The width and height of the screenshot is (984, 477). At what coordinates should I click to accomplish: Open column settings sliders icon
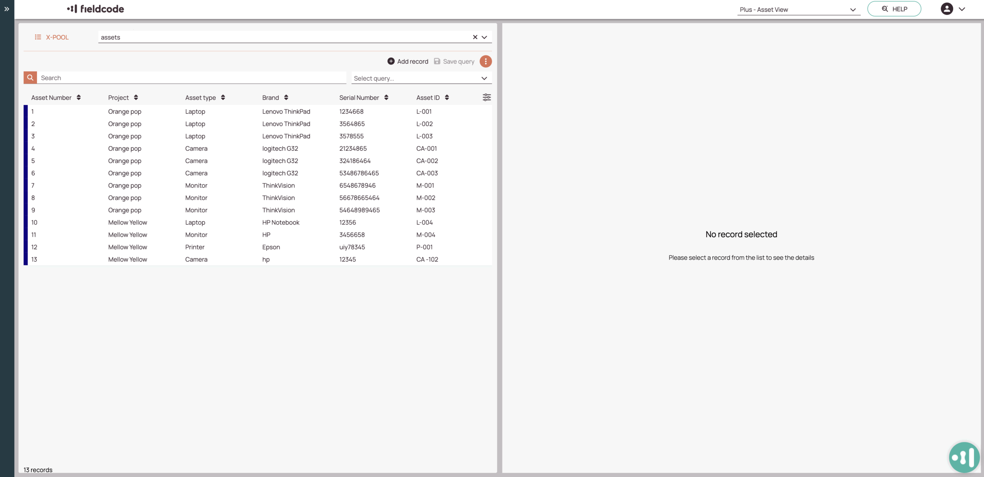click(487, 97)
